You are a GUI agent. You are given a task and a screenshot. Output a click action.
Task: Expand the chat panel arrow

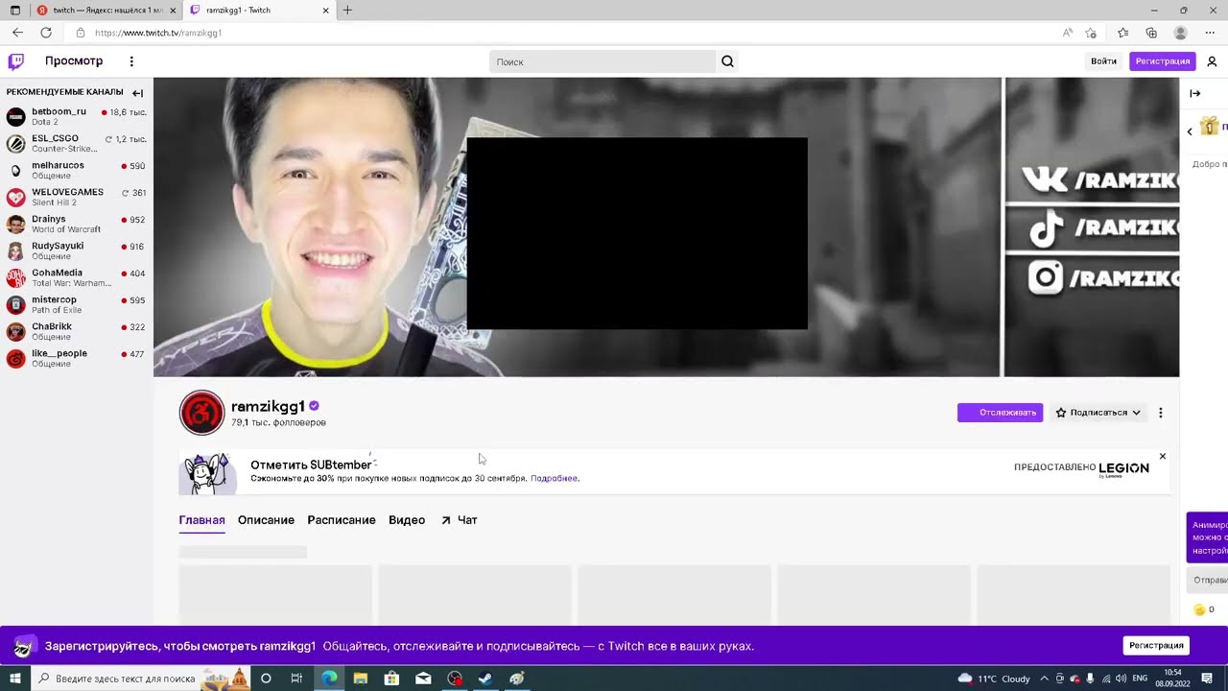pyautogui.click(x=1194, y=93)
